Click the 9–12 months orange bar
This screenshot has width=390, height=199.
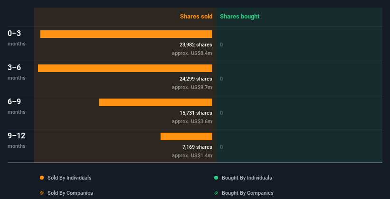tap(186, 136)
